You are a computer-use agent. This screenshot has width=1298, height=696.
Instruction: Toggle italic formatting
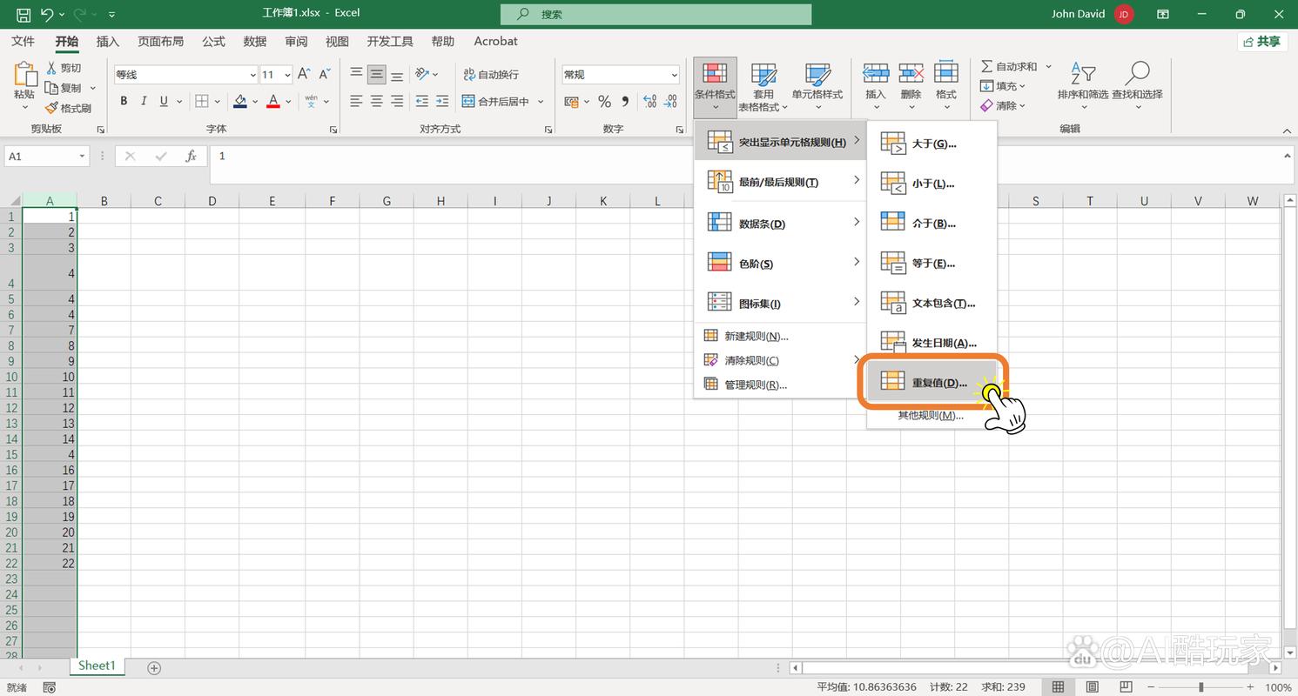click(x=144, y=102)
